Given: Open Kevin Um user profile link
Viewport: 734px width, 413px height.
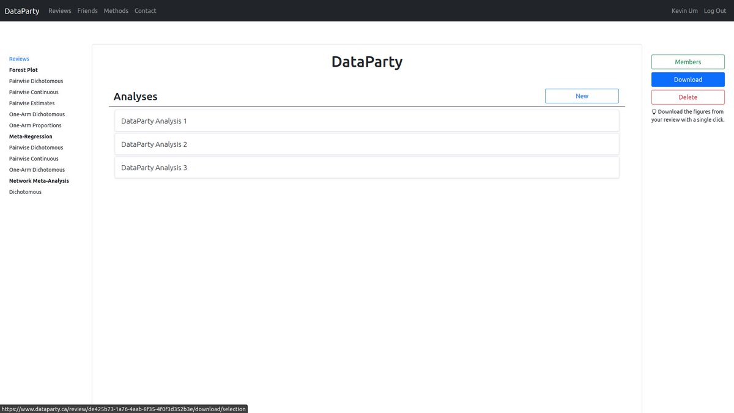Looking at the screenshot, I should [x=684, y=11].
